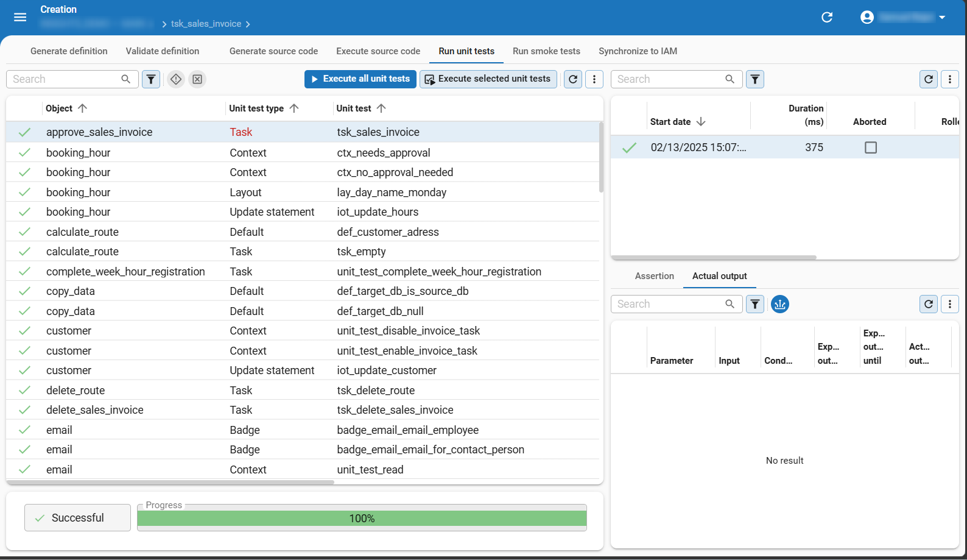
Task: Expand the user account dropdown arrow
Action: (942, 17)
